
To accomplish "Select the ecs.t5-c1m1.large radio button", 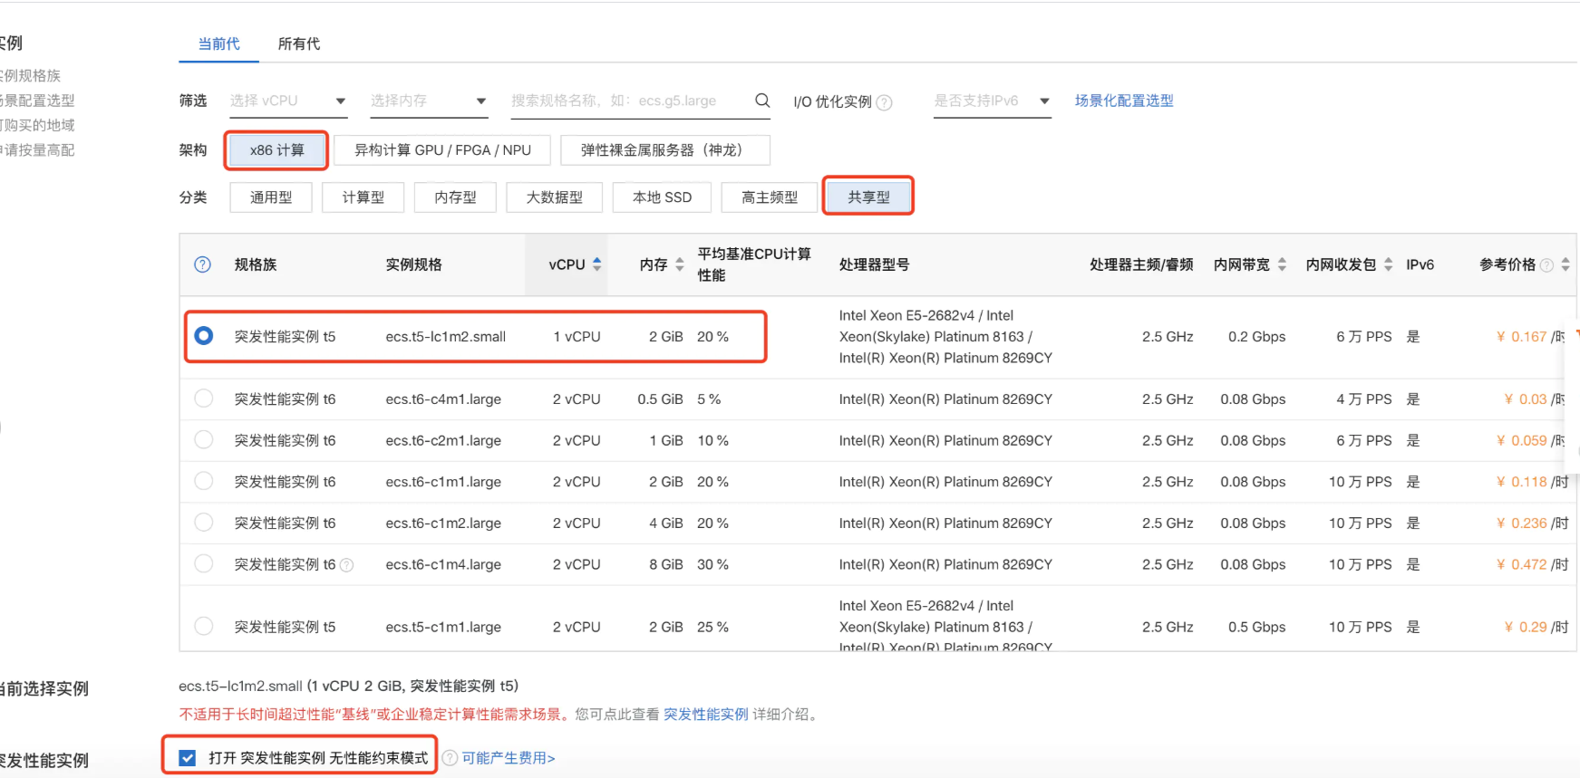I will click(204, 627).
